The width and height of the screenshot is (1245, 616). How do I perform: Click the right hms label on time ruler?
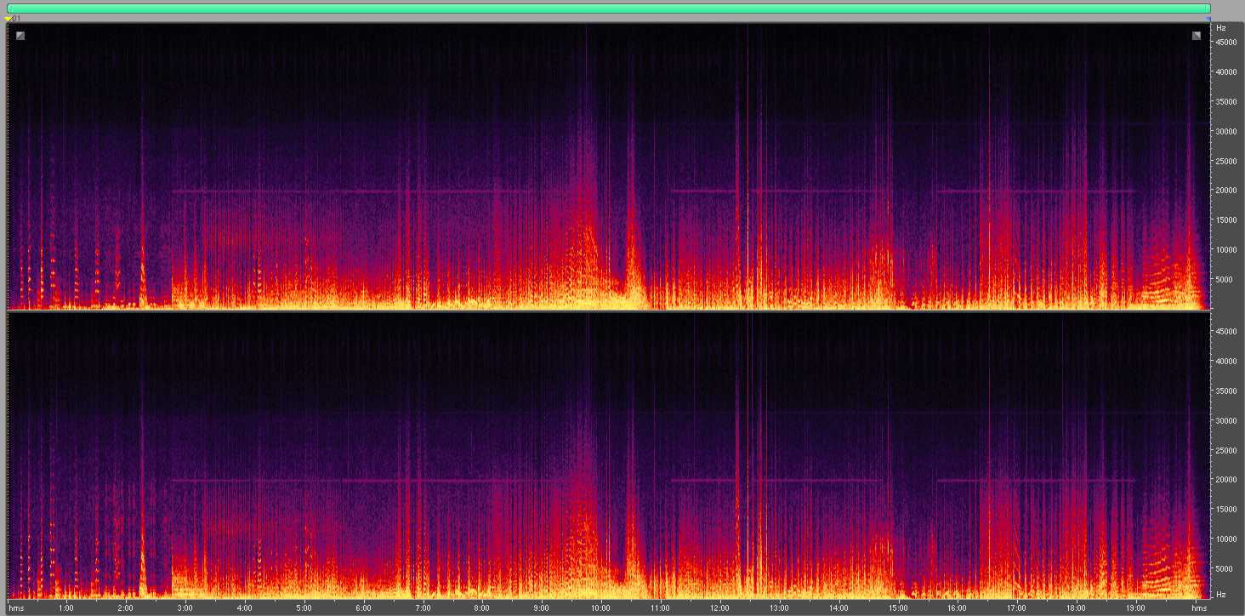tap(1199, 608)
